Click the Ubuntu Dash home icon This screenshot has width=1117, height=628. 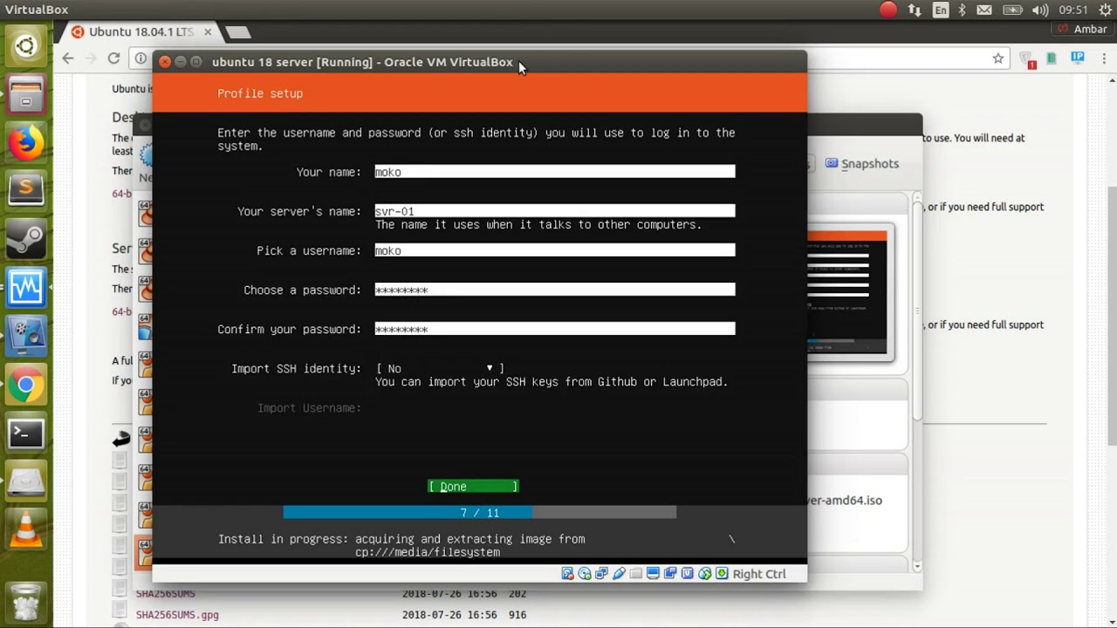pyautogui.click(x=26, y=45)
